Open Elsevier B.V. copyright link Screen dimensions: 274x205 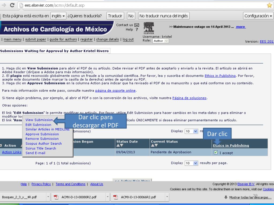[x=246, y=184]
